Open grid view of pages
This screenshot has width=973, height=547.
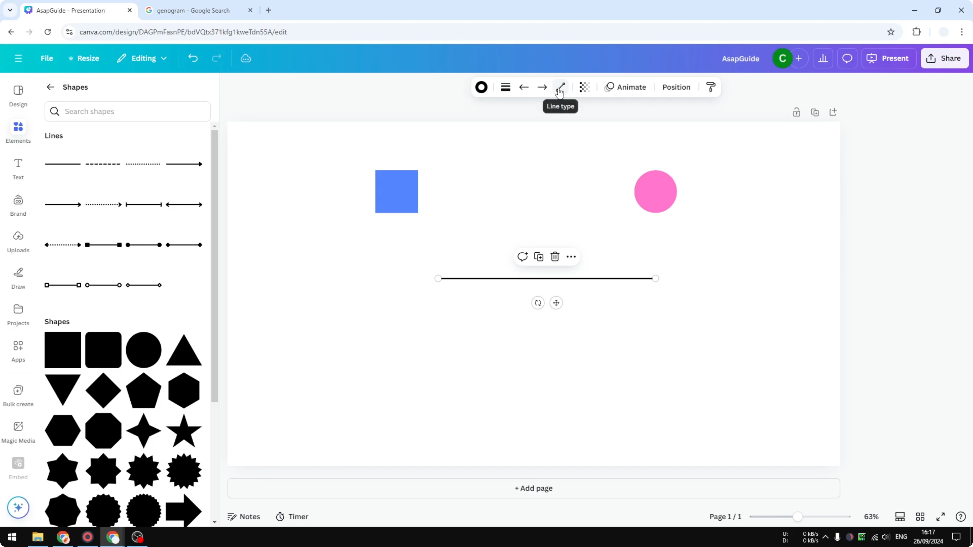[920, 516]
